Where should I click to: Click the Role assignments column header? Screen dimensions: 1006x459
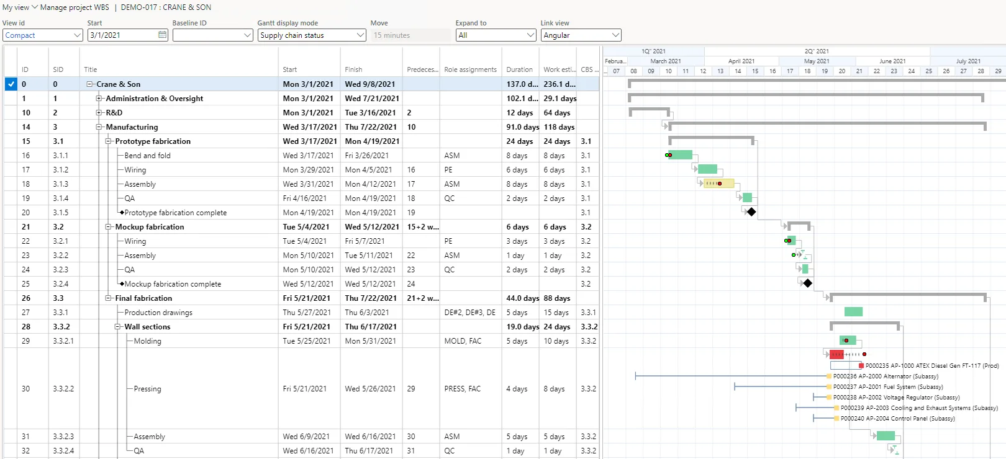point(470,69)
